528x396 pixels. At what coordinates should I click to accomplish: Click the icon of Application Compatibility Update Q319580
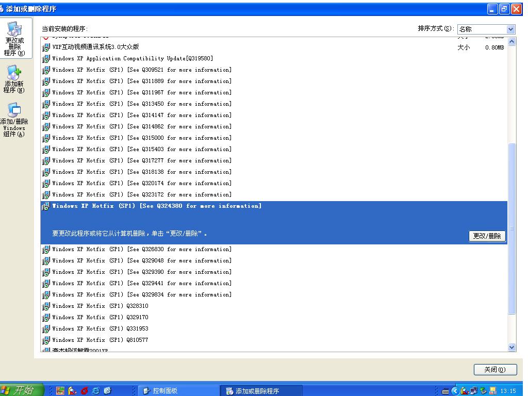click(46, 59)
